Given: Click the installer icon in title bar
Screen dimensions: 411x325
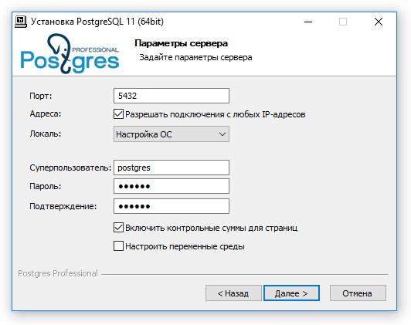Looking at the screenshot, I should coord(21,22).
